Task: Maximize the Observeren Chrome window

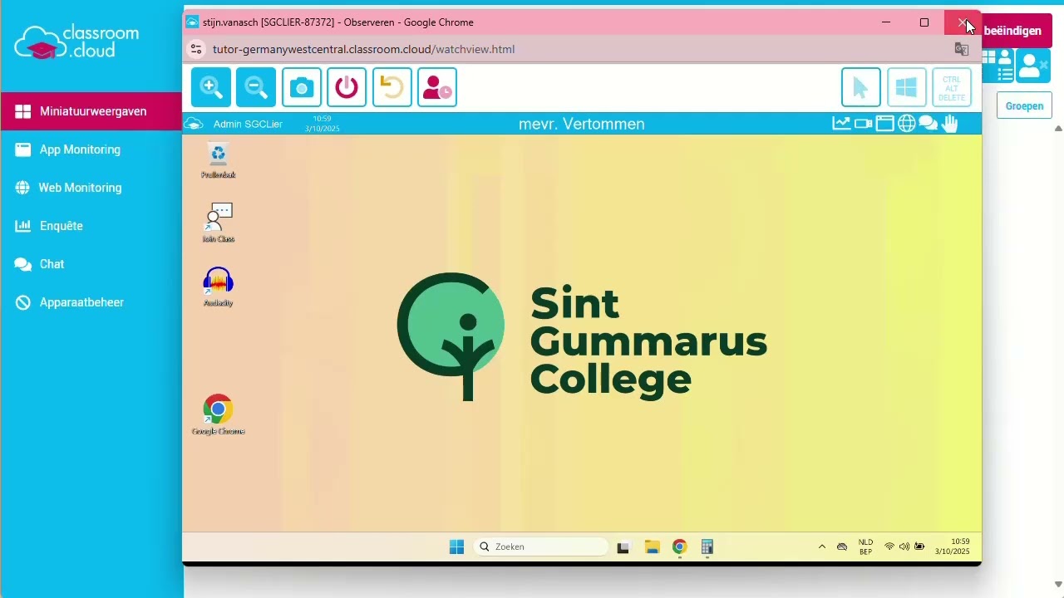Action: [924, 22]
